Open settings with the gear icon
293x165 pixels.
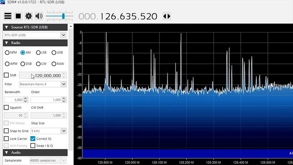pos(28,16)
